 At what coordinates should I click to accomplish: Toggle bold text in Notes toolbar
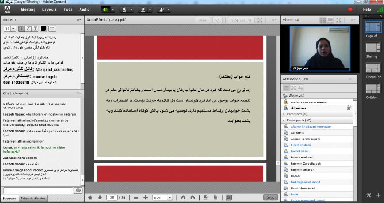[21, 29]
